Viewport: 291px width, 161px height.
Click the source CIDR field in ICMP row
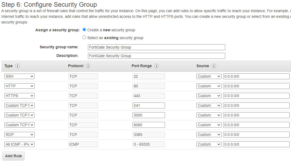[x=256, y=144]
